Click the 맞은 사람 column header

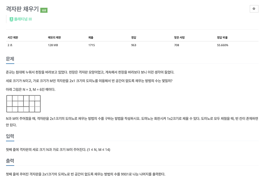click(179, 38)
